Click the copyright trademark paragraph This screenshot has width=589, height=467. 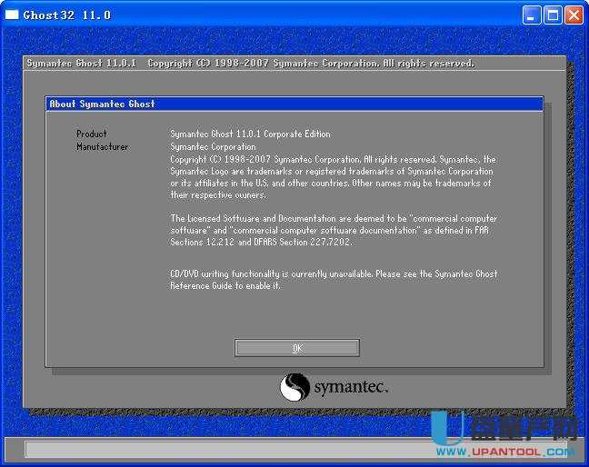(x=333, y=177)
